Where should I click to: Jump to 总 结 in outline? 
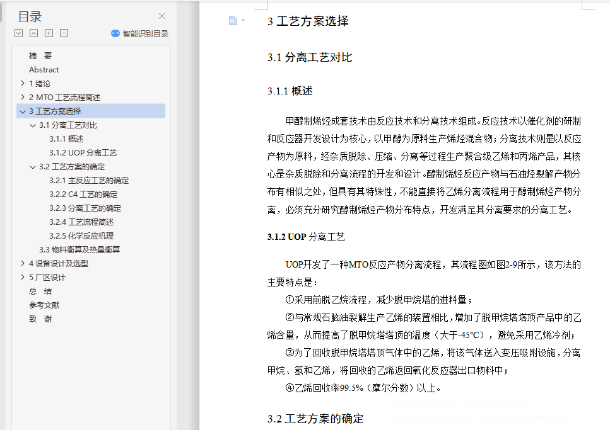[40, 291]
